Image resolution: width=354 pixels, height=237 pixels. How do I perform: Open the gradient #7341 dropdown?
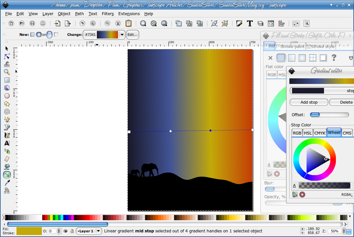click(x=122, y=35)
